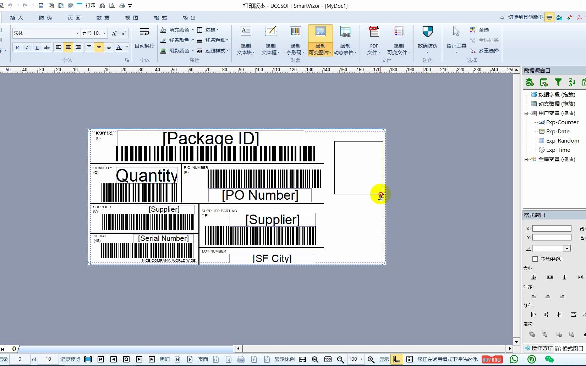586x366 pixels.
Task: Toggle the 不允许移动 checkbox
Action: tap(535, 259)
